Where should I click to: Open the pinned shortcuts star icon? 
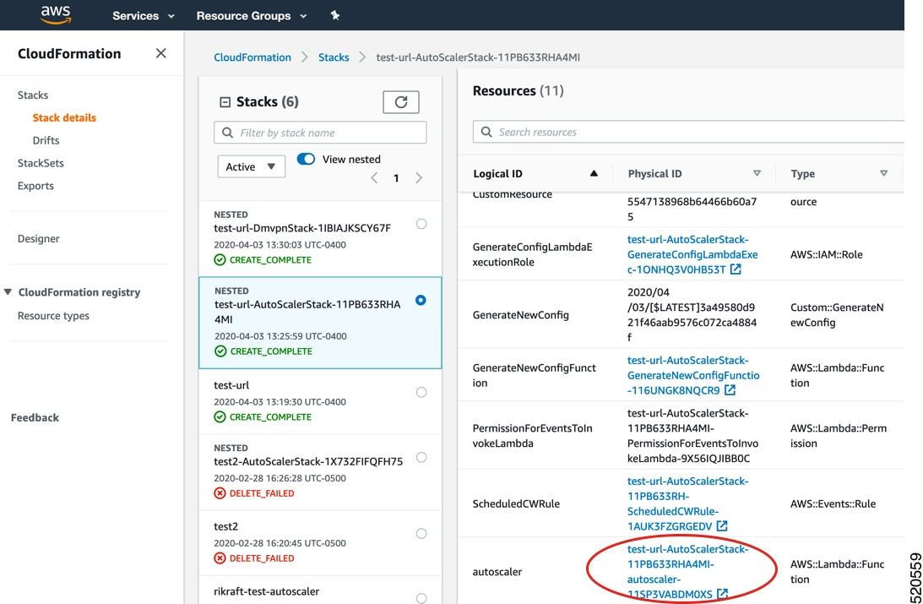(x=334, y=14)
